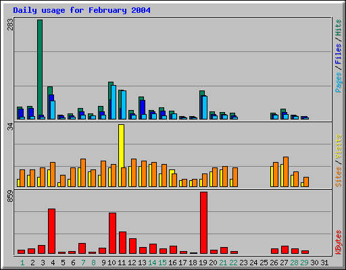This screenshot has height=270, width=346.
Task: Click the '859' KBytes axis value
Action: point(10,196)
